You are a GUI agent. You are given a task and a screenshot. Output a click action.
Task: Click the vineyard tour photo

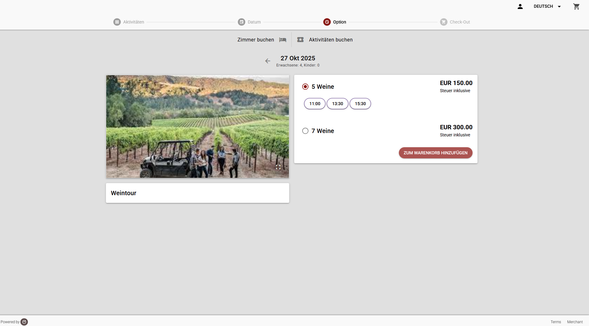tap(198, 127)
